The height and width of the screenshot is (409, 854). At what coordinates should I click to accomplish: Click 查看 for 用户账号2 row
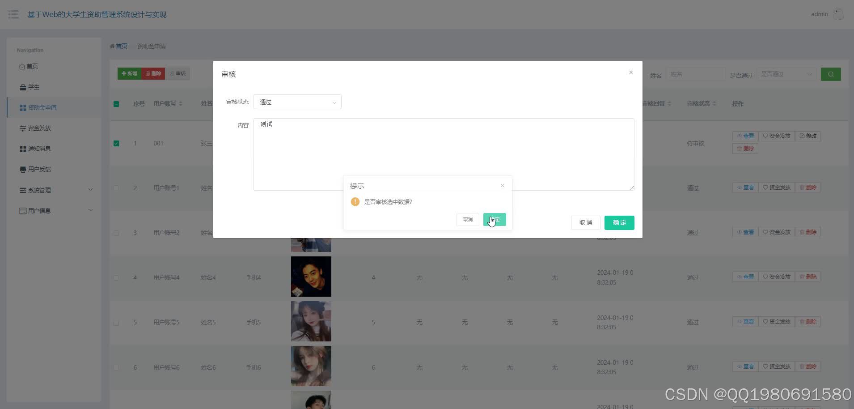point(745,232)
